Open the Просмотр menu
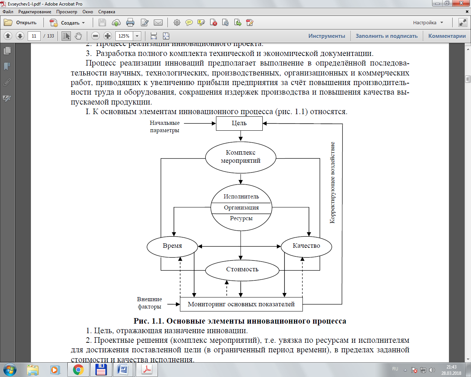 pyautogui.click(x=67, y=12)
